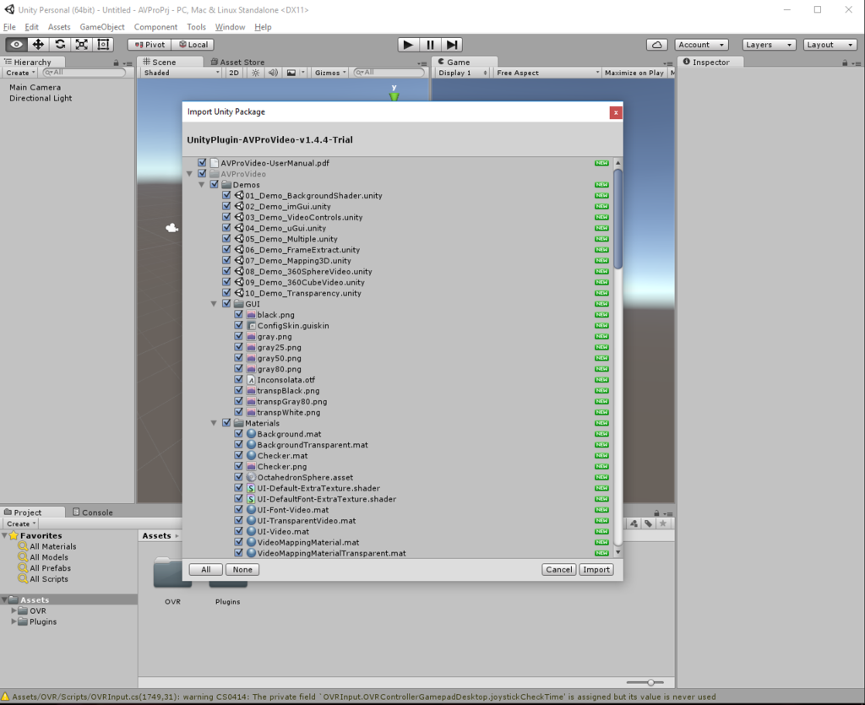Select the Hand (view) tool
Viewport: 865px width, 705px height.
[16, 45]
